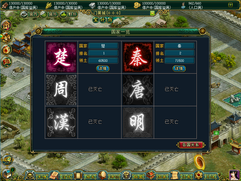View 楚 nation 详情 details
241x181 pixels.
pyautogui.click(x=103, y=68)
